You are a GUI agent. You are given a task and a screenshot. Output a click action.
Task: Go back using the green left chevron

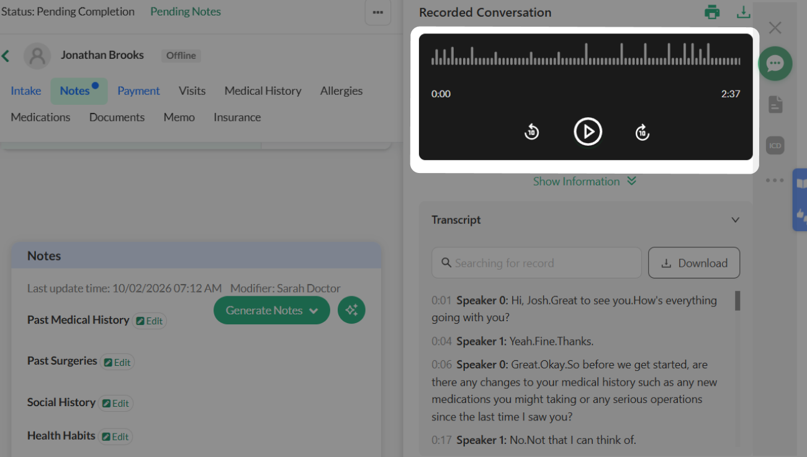(x=6, y=56)
